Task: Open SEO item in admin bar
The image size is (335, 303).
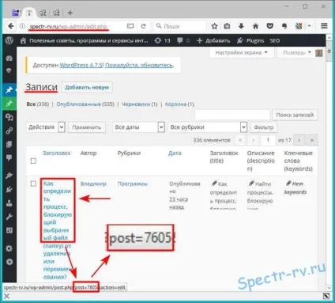Action: 275,40
